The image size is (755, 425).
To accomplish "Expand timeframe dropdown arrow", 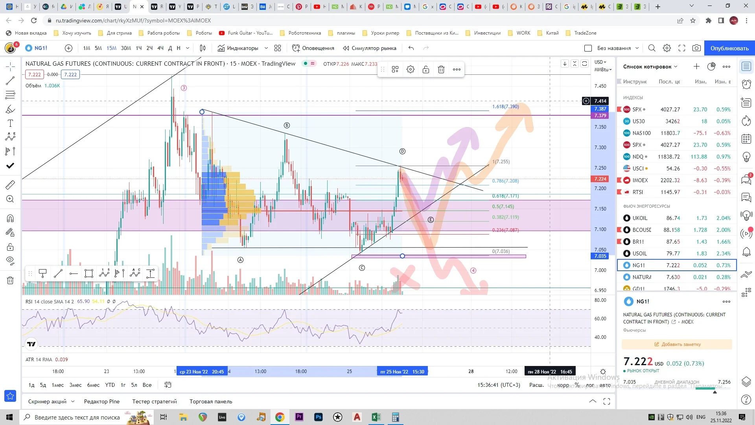I will (188, 48).
